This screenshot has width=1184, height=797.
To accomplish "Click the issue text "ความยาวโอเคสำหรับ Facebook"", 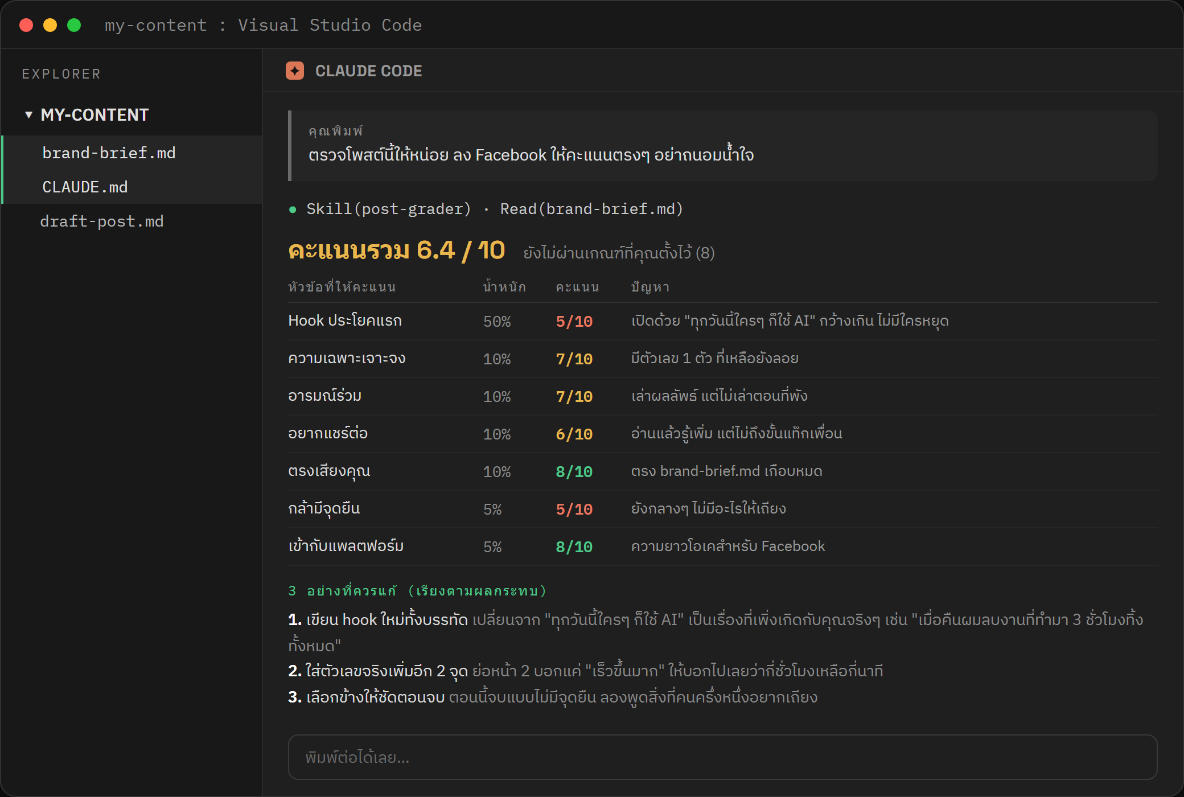I will click(728, 546).
